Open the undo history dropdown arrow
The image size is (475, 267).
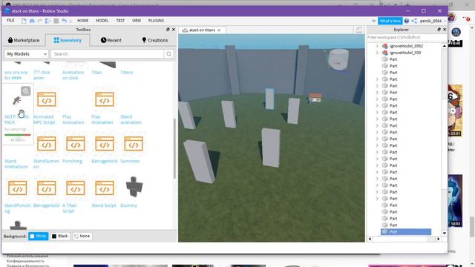point(71,22)
